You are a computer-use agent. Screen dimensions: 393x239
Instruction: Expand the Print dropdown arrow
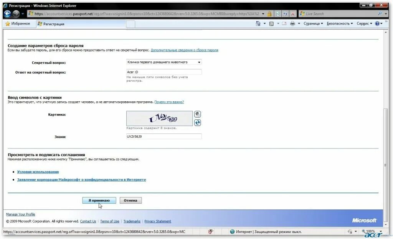pos(299,23)
